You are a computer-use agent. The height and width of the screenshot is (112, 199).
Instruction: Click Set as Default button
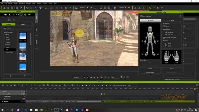(150, 72)
